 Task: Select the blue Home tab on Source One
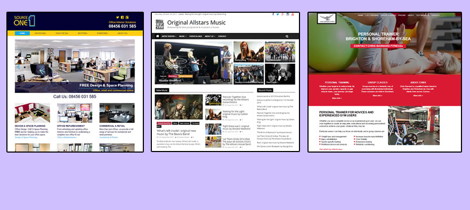pos(22,33)
